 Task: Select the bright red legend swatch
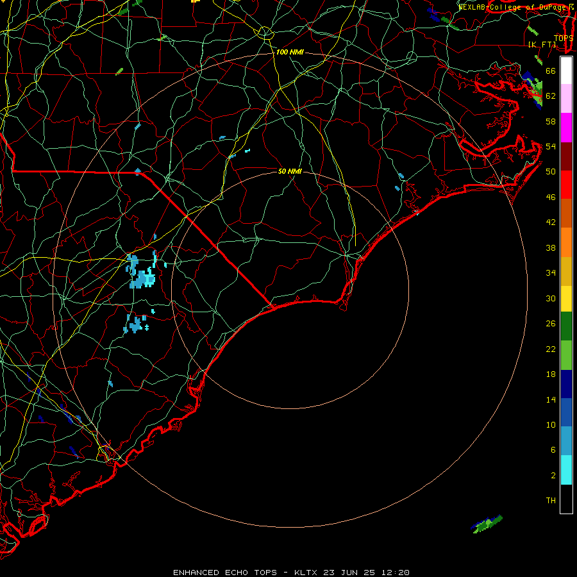click(566, 185)
